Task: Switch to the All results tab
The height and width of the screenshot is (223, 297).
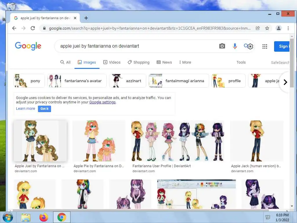Action: click(x=65, y=62)
